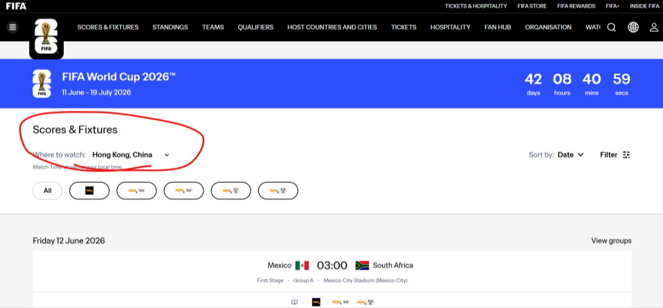
Task: Click the FIFA wordmark in the top bar
Action: 16,6
